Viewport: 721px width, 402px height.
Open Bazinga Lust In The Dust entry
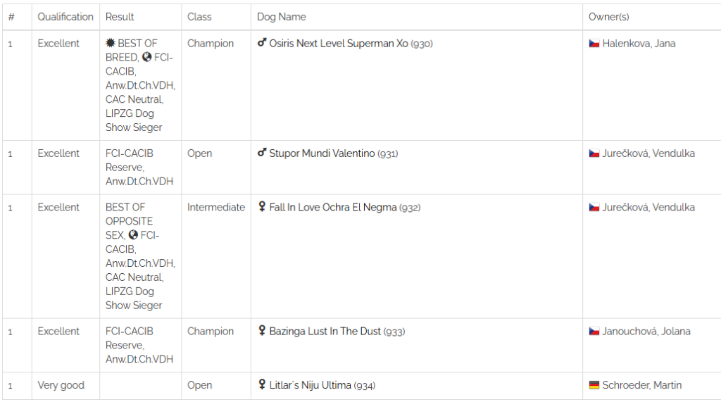(325, 331)
